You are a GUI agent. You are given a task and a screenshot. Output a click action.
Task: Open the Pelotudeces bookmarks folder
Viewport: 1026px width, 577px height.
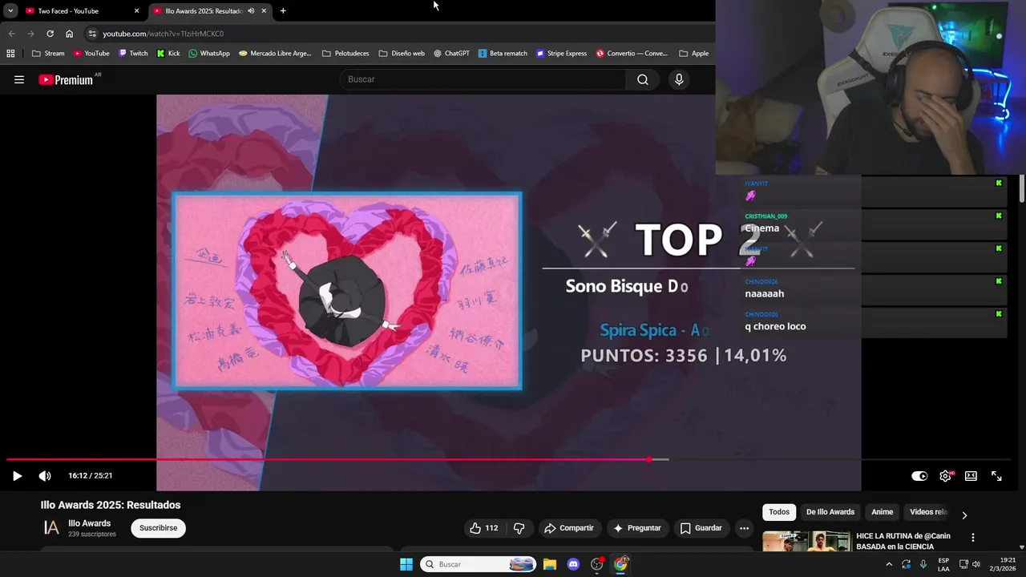click(345, 54)
